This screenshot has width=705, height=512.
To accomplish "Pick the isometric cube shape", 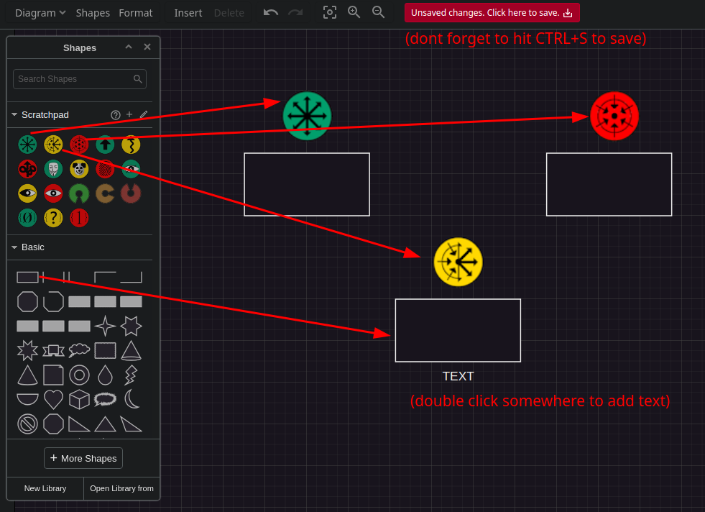I will (79, 399).
